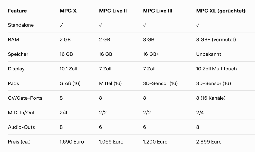Click the MPC X standalone checkmark
The width and height of the screenshot is (255, 152).
coord(61,25)
